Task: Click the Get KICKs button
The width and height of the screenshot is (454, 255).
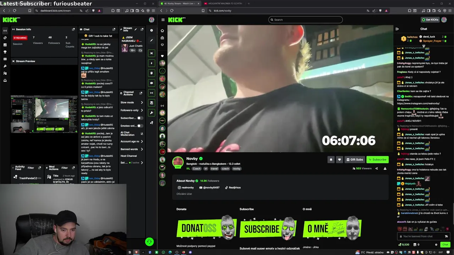Action: pyautogui.click(x=430, y=20)
